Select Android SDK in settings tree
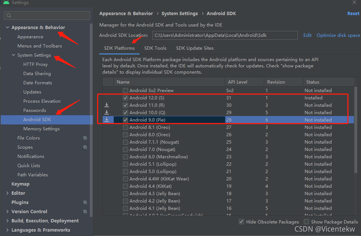361x236 pixels. click(47, 120)
